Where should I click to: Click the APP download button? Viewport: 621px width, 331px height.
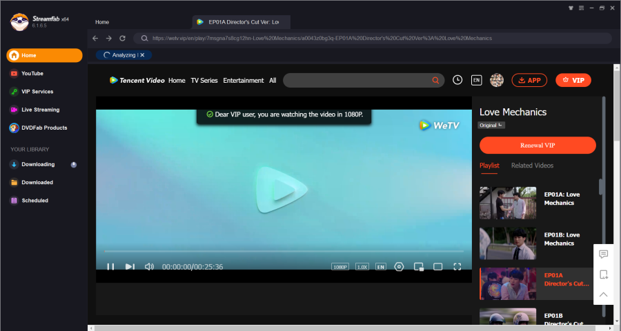click(x=529, y=81)
